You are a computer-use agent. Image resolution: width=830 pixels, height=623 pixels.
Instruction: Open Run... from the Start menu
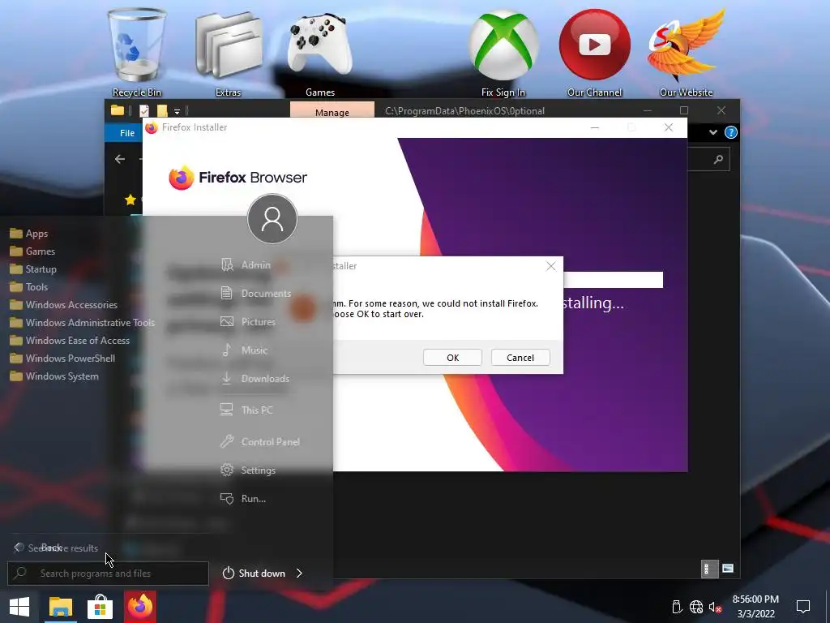(243, 499)
